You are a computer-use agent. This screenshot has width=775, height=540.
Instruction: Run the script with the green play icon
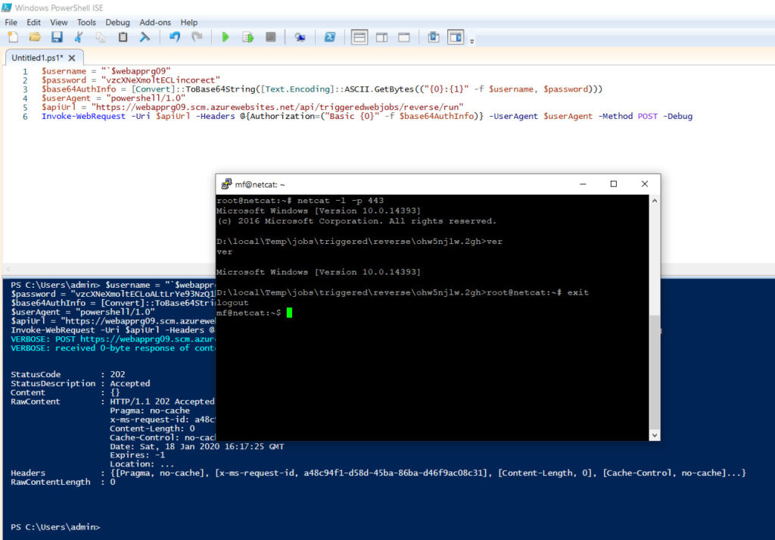pyautogui.click(x=226, y=37)
